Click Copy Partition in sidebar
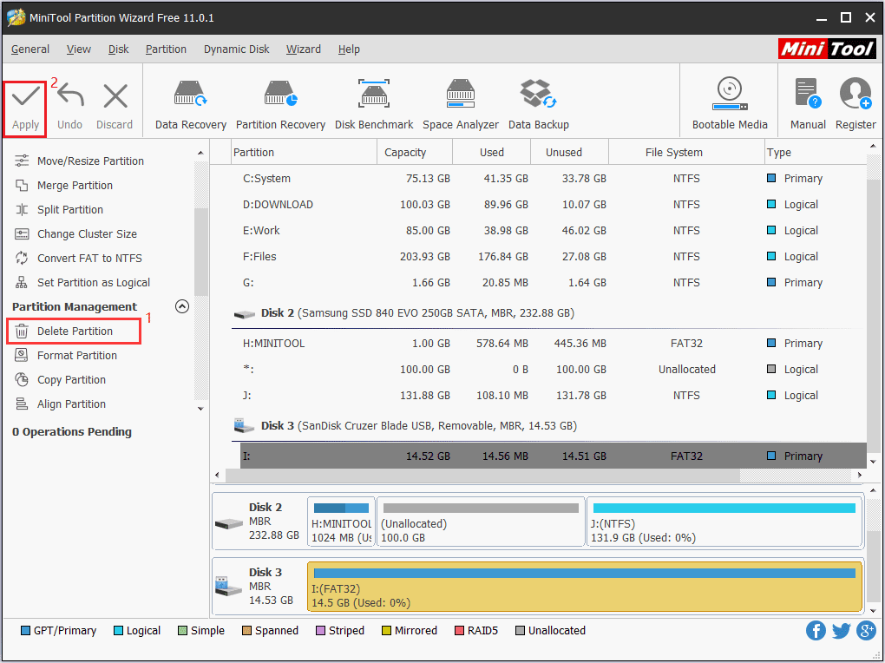 [x=71, y=379]
